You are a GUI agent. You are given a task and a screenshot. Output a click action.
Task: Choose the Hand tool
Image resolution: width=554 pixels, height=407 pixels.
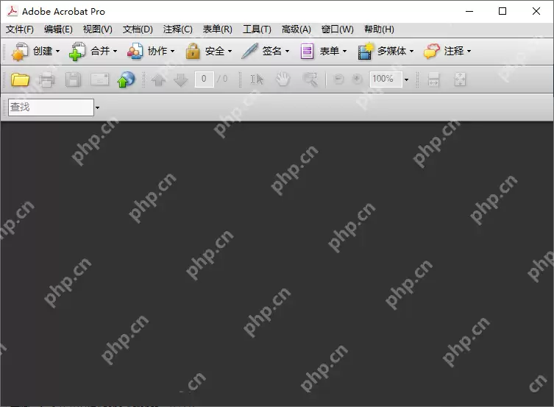(283, 79)
